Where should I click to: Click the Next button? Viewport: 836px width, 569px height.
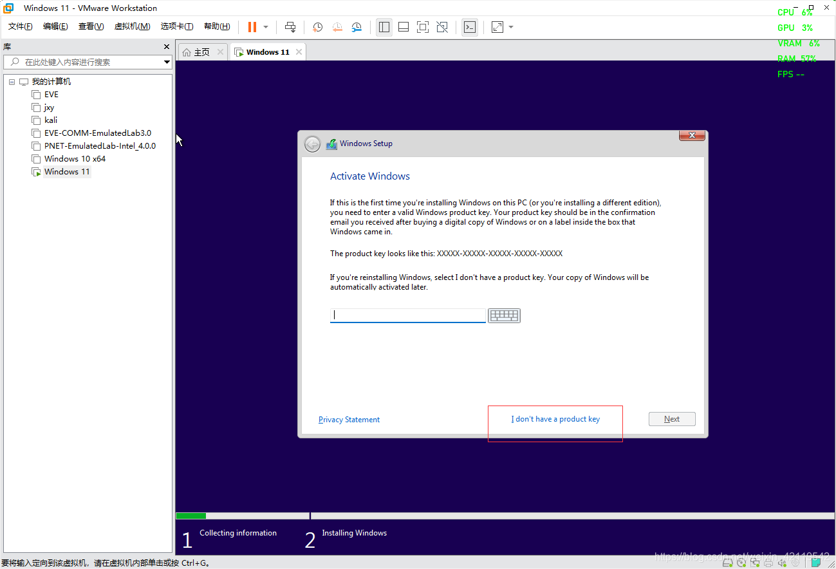(x=672, y=419)
